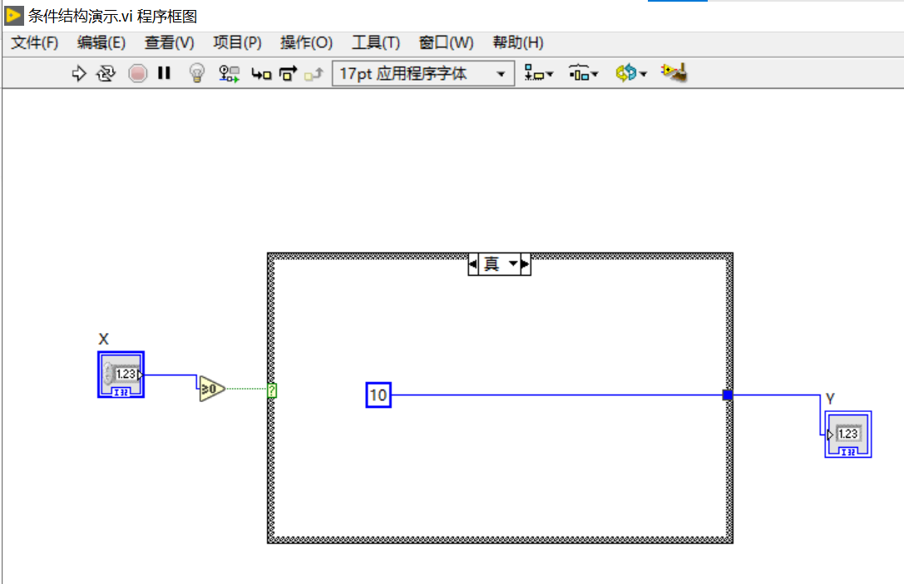Select the Y terminal label
Image resolution: width=904 pixels, height=584 pixels.
[830, 399]
